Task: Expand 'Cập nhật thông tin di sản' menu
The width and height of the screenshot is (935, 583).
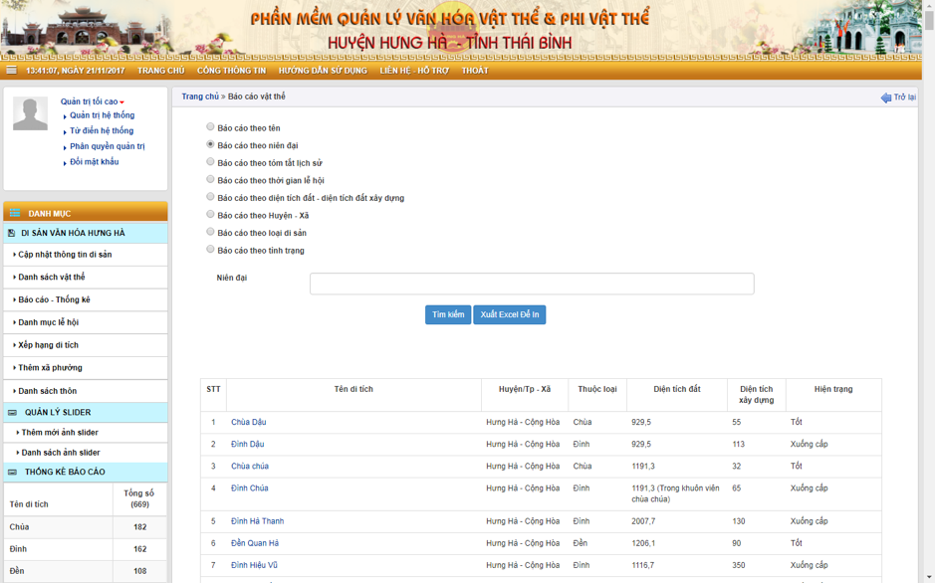Action: tap(65, 255)
